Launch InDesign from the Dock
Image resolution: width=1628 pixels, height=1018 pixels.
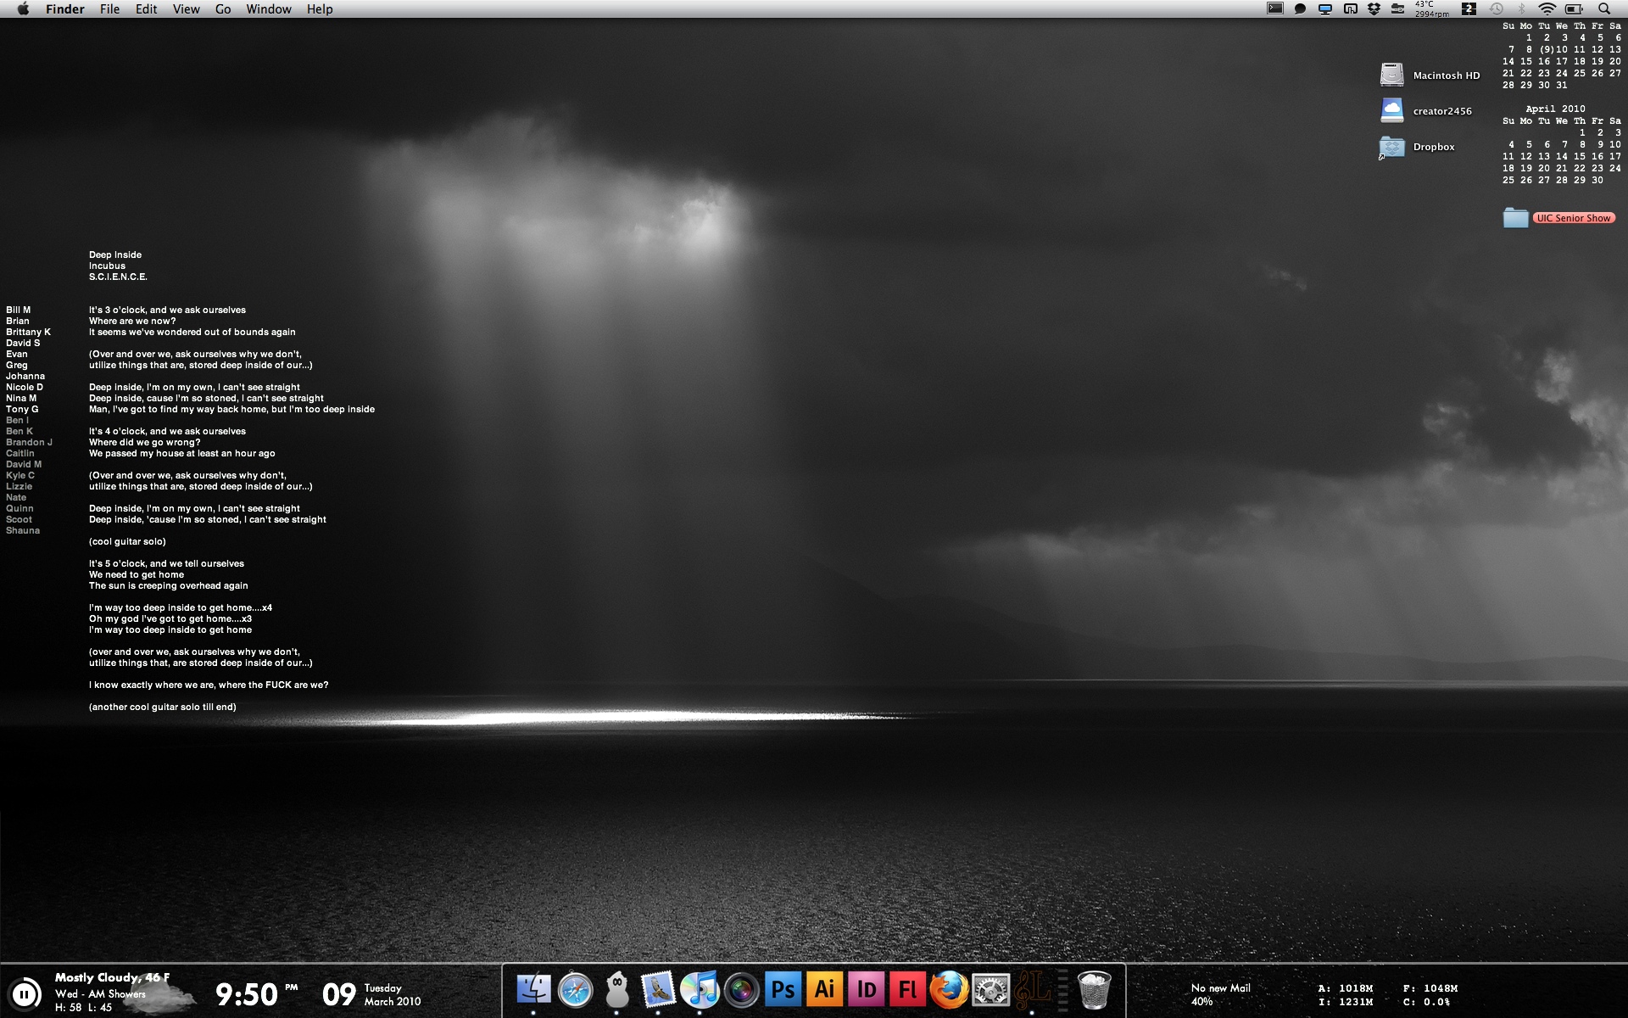coord(866,989)
